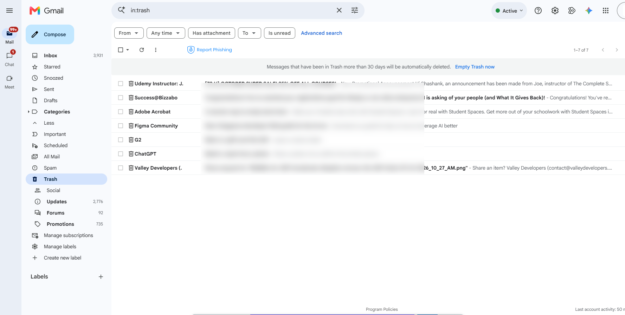Screen dimensions: 625x315
Task: Open the Spam folder
Action: point(66,168)
